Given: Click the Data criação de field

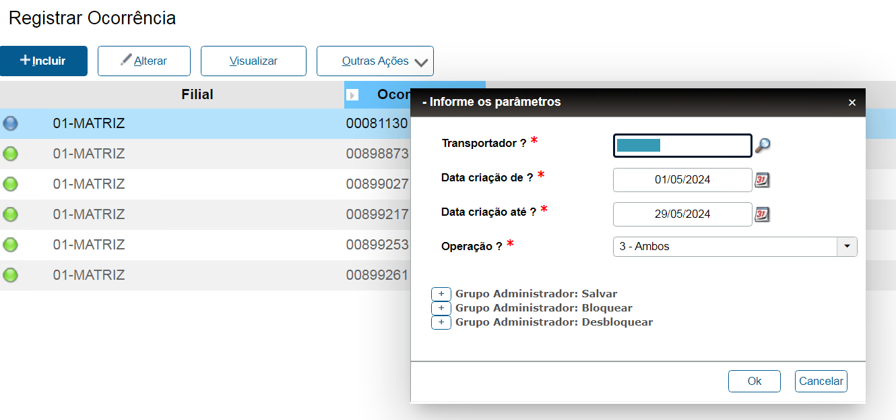Looking at the screenshot, I should [x=682, y=180].
